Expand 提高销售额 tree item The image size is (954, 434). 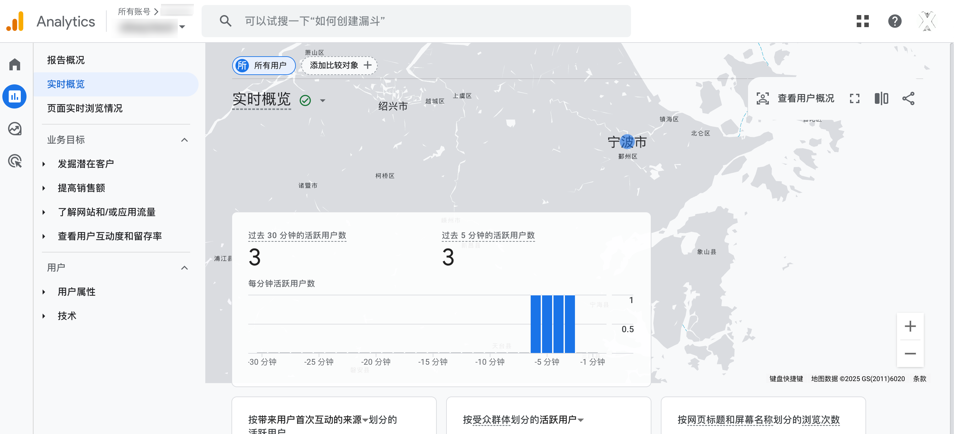click(44, 188)
